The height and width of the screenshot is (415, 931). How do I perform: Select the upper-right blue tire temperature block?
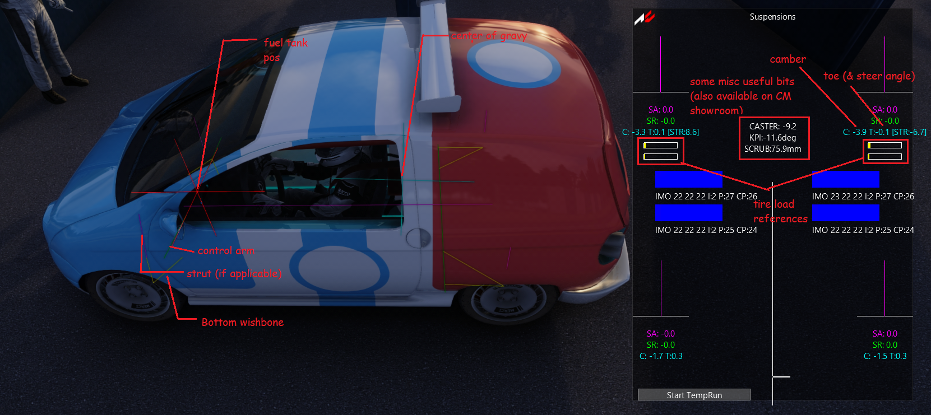pyautogui.click(x=846, y=179)
